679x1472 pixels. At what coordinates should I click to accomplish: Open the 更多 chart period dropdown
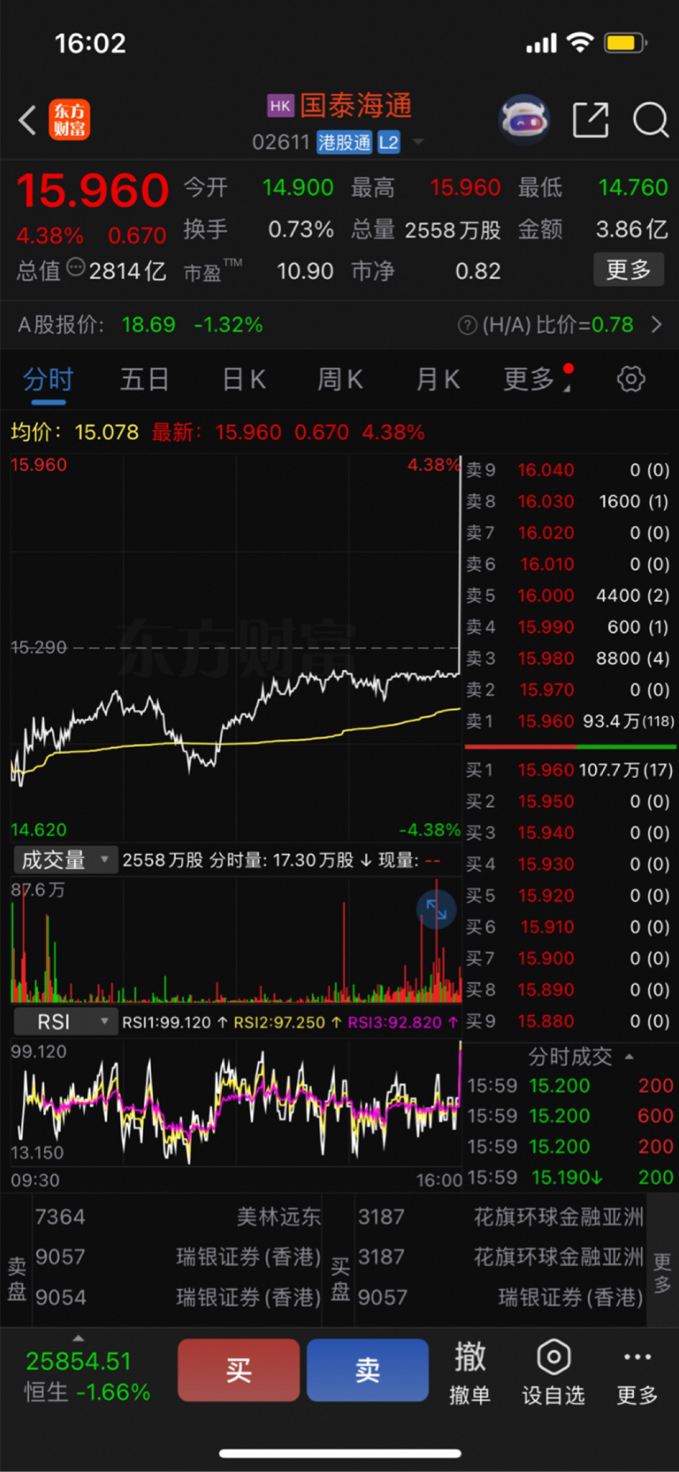click(537, 379)
